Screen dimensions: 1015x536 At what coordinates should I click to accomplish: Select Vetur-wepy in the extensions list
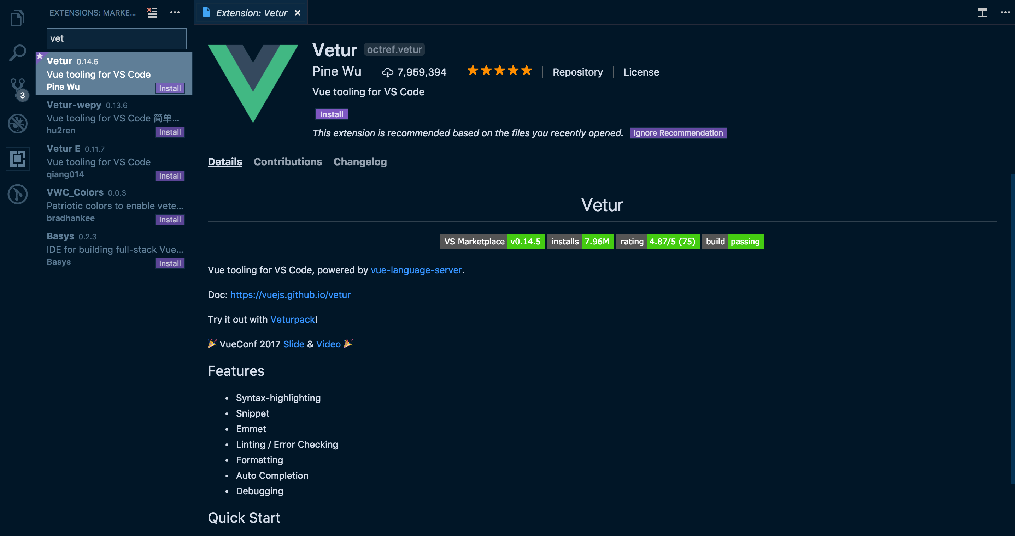coord(114,117)
